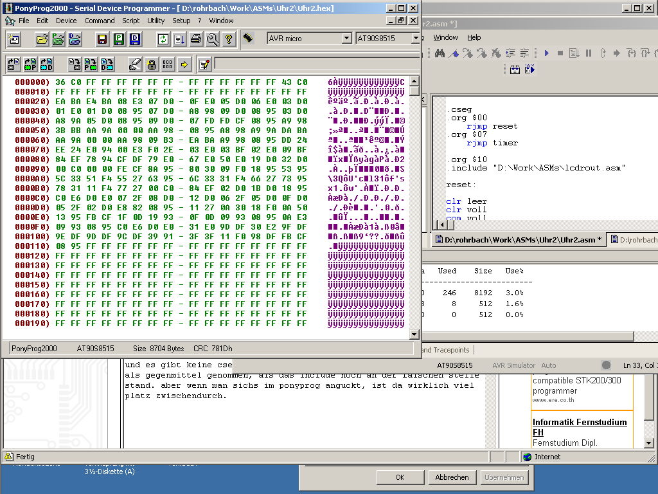Click the New Window icon in PonyProg toolbar
Viewport: 658px width, 494px height.
14,39
